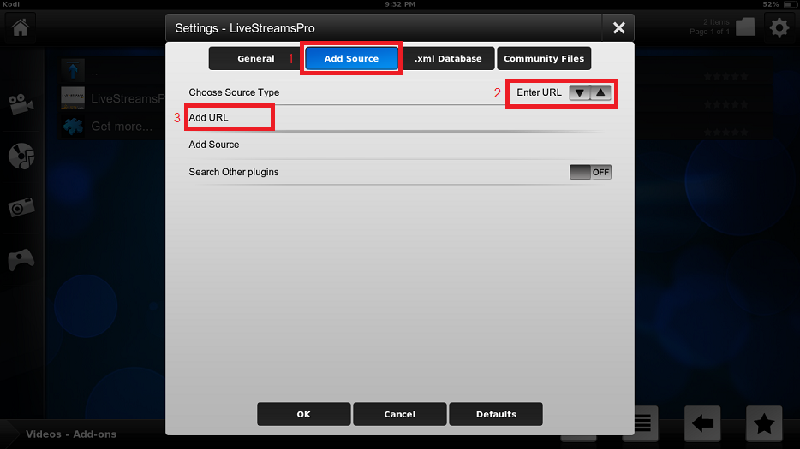800x449 pixels.
Task: Switch to the Add Source tab
Action: (x=351, y=59)
